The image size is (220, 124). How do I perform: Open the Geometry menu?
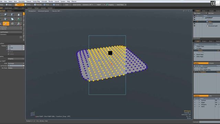coord(22,1)
